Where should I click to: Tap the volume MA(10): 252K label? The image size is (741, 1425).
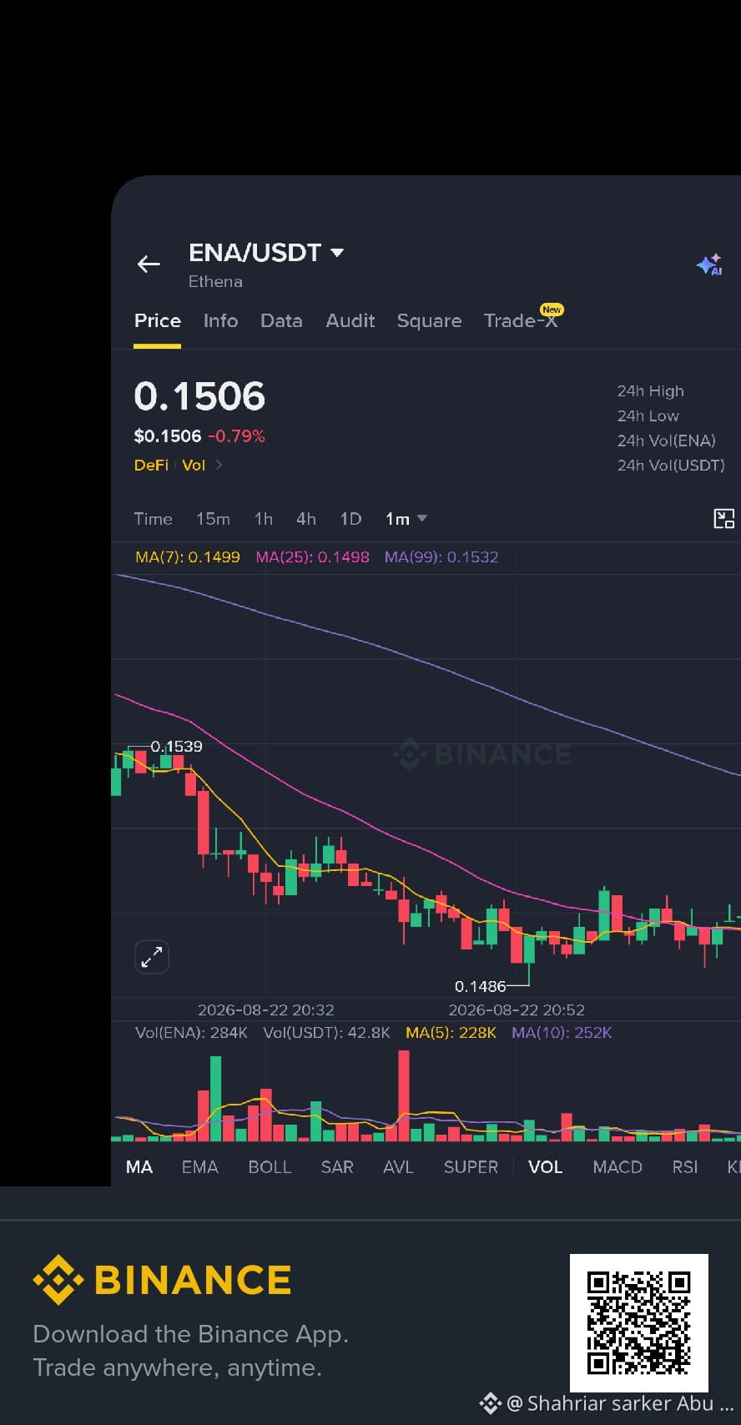[562, 1033]
